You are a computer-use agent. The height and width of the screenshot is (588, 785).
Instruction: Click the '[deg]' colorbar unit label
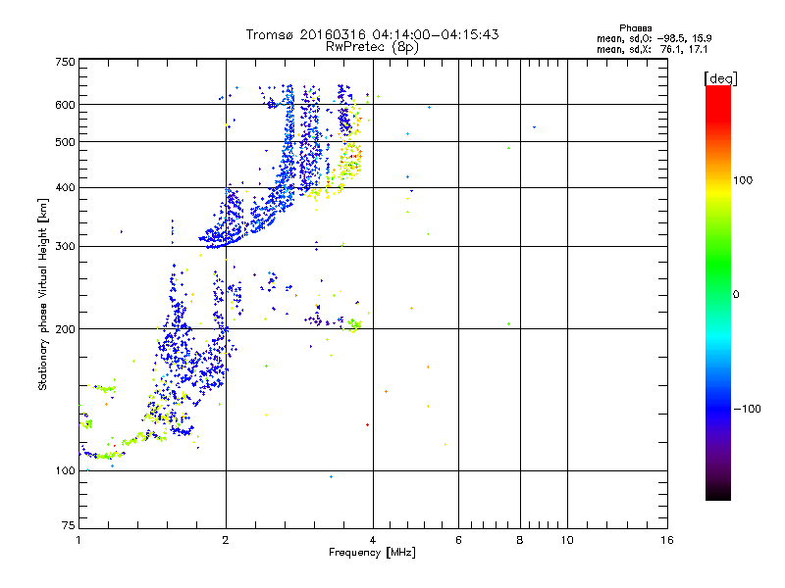pos(720,78)
